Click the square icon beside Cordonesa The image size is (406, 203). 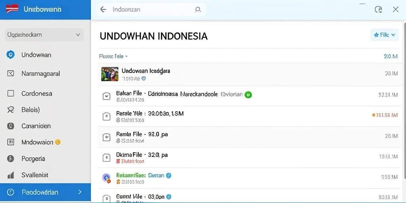coord(11,93)
